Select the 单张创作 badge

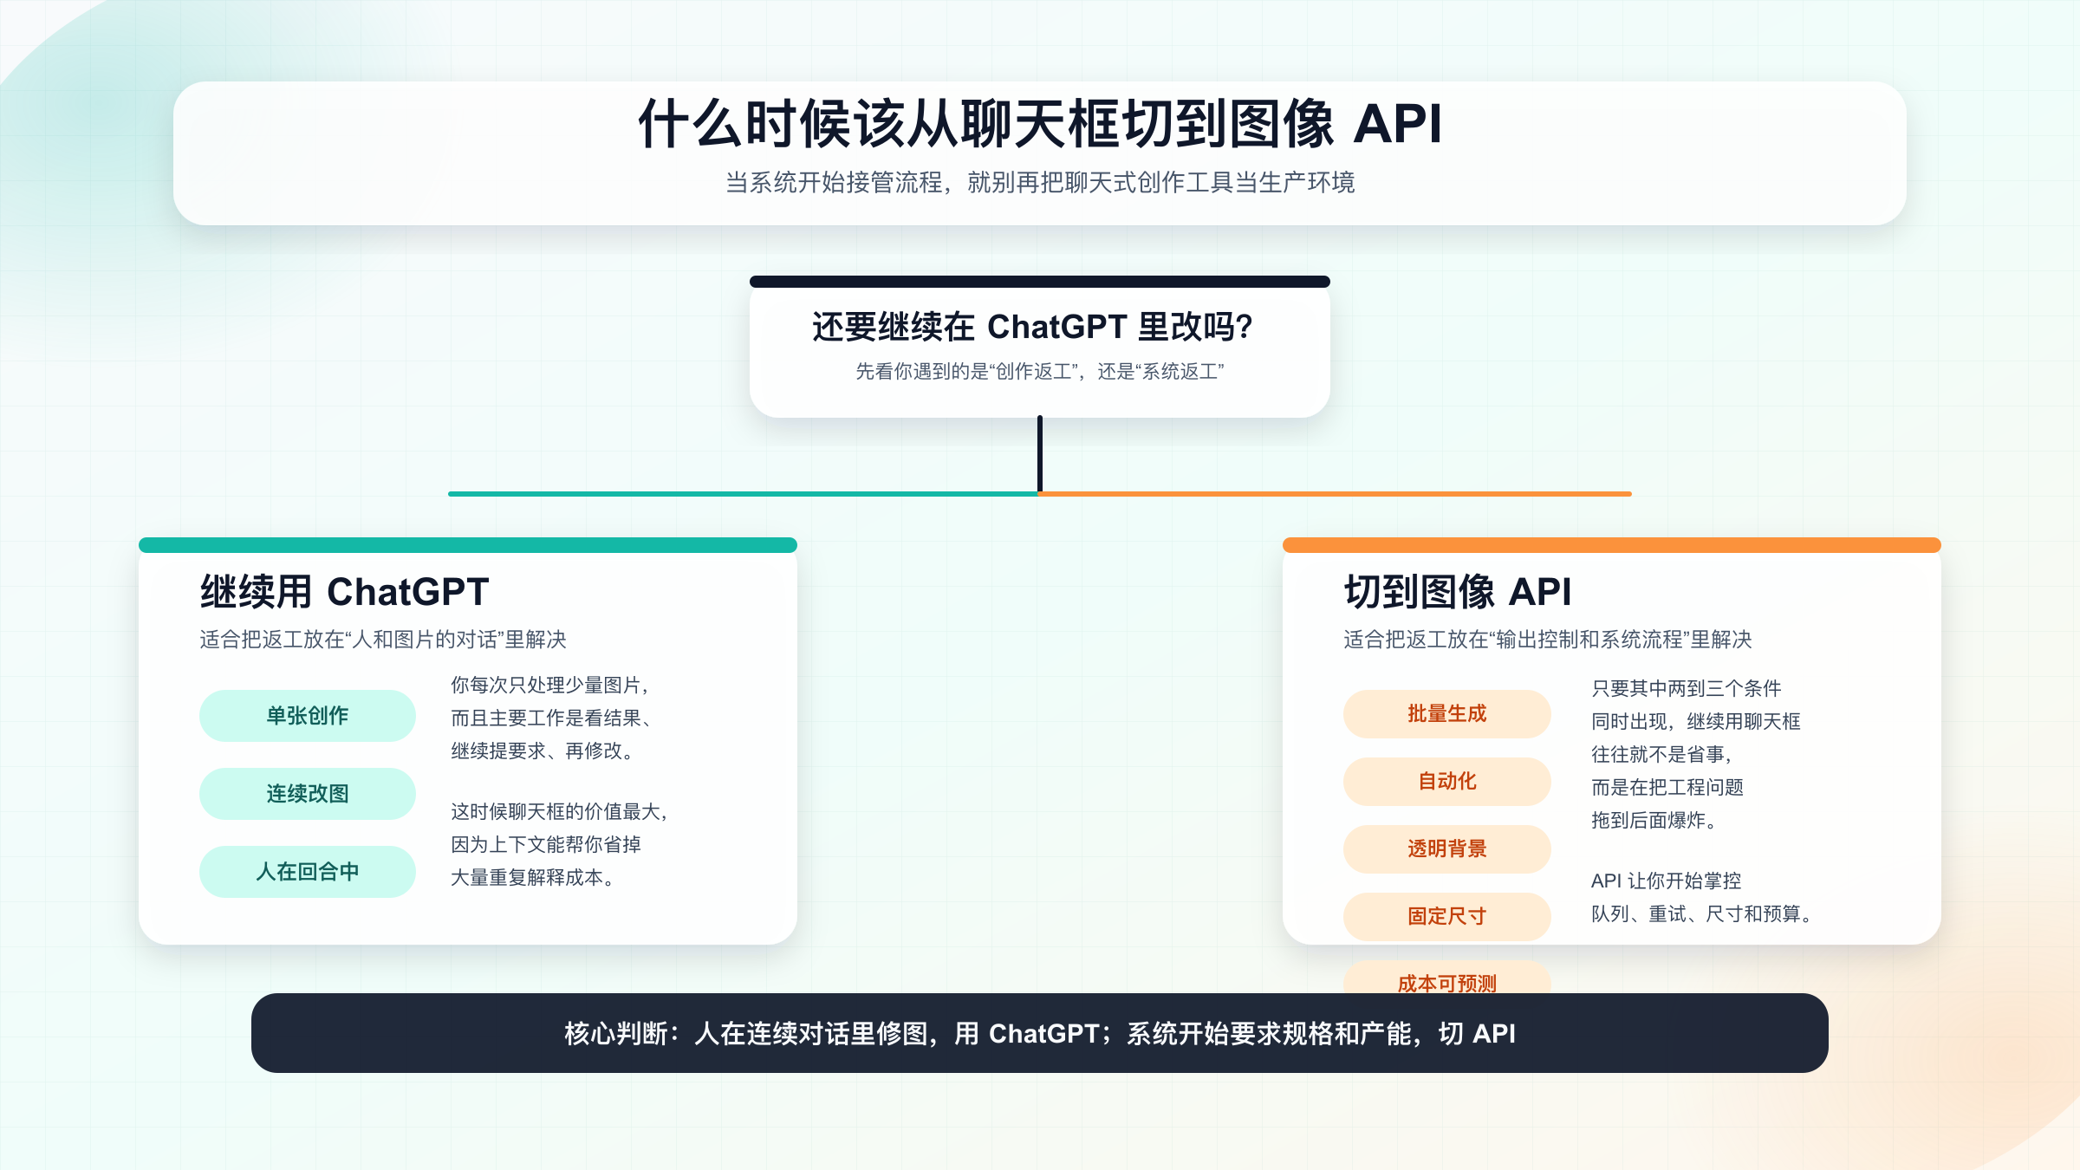pos(307,715)
